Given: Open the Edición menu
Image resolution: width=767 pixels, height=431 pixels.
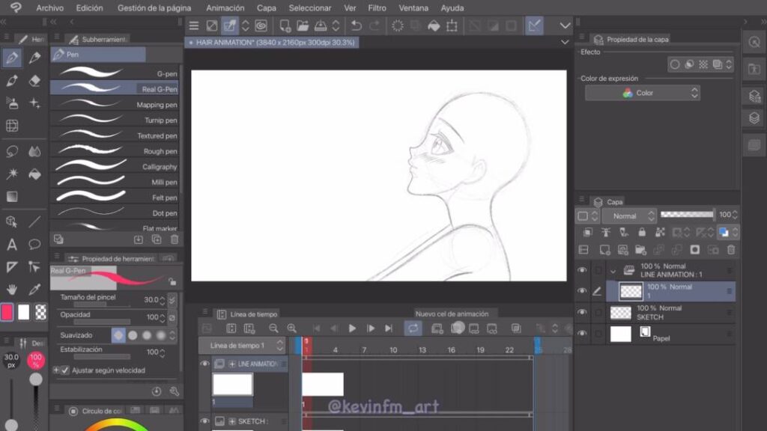Looking at the screenshot, I should click(90, 7).
